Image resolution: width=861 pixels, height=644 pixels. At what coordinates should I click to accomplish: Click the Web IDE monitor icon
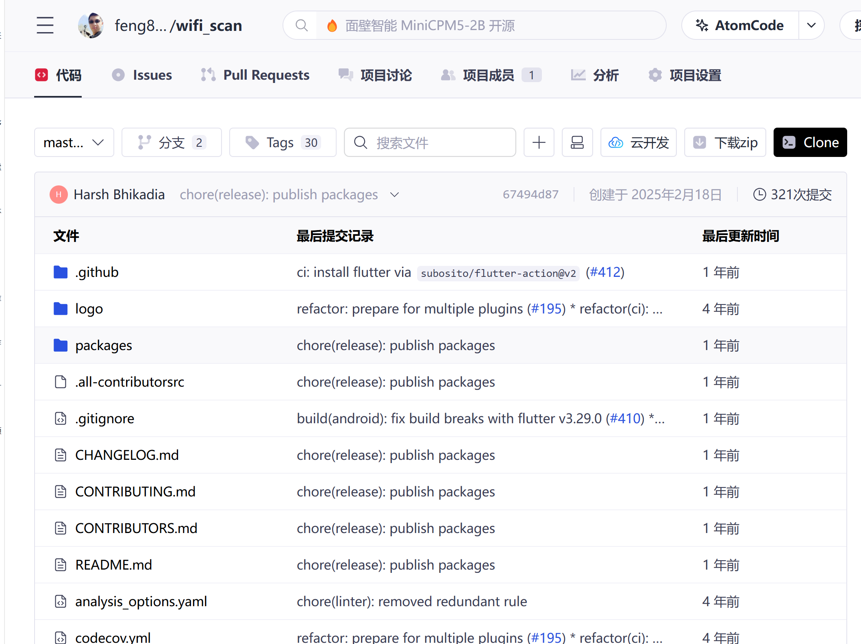pyautogui.click(x=577, y=142)
